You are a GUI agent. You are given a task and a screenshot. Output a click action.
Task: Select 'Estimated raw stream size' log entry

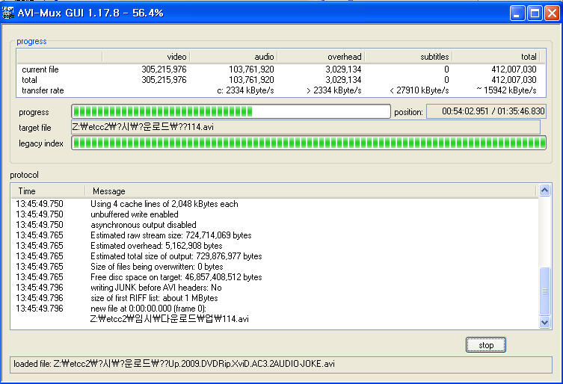171,235
